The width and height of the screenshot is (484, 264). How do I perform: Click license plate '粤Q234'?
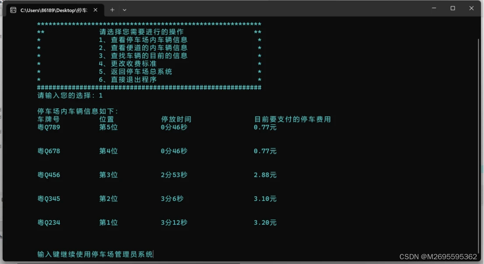coord(49,222)
